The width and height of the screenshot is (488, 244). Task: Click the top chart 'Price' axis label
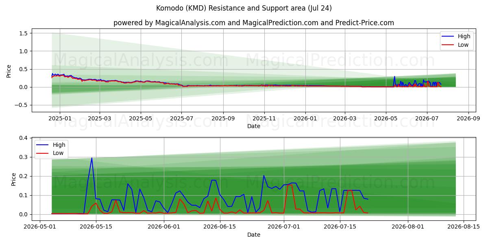coord(9,70)
